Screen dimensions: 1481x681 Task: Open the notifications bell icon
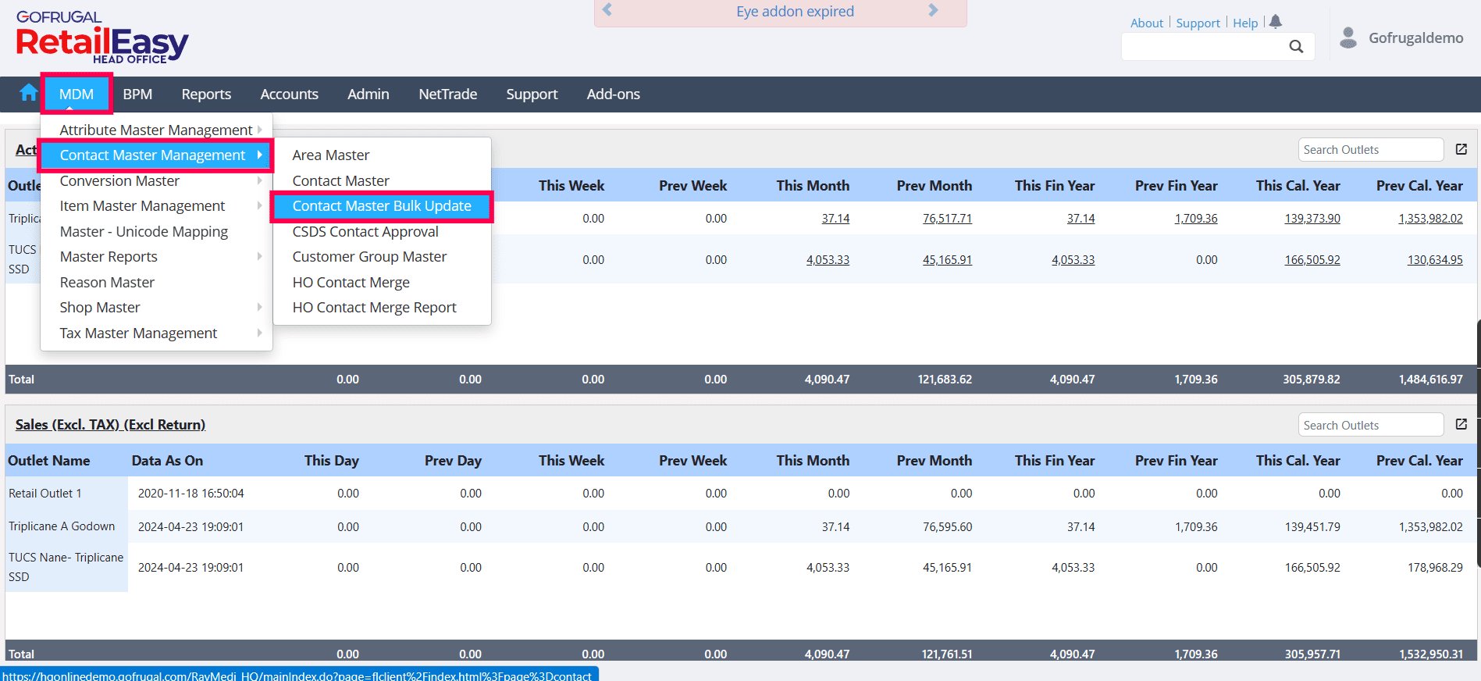click(x=1276, y=22)
